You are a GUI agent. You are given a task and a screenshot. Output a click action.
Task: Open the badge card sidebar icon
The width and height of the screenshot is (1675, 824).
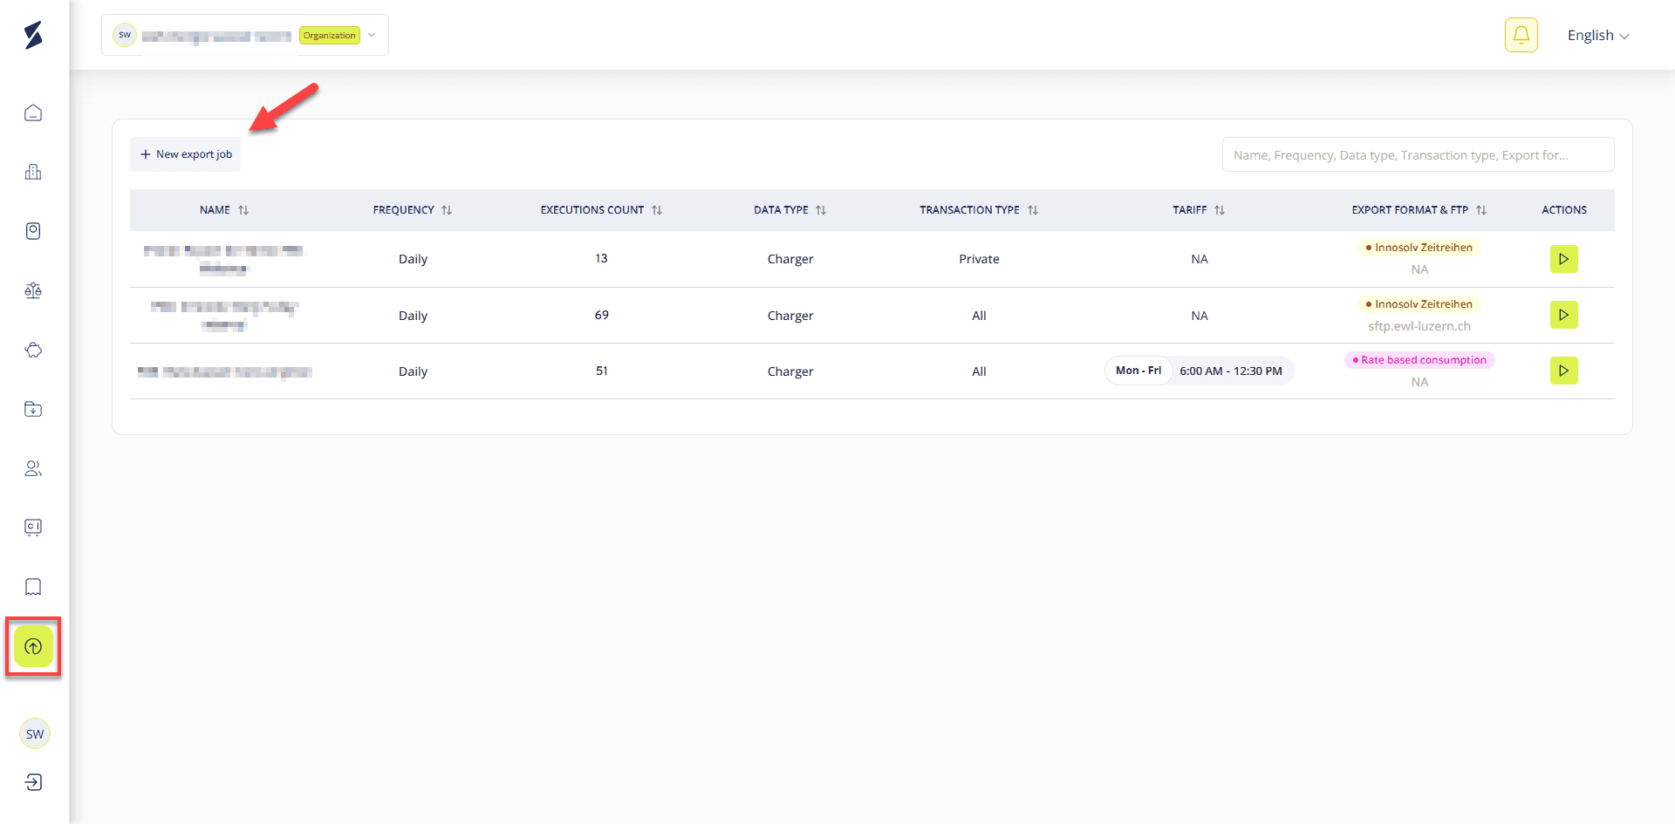coord(33,528)
